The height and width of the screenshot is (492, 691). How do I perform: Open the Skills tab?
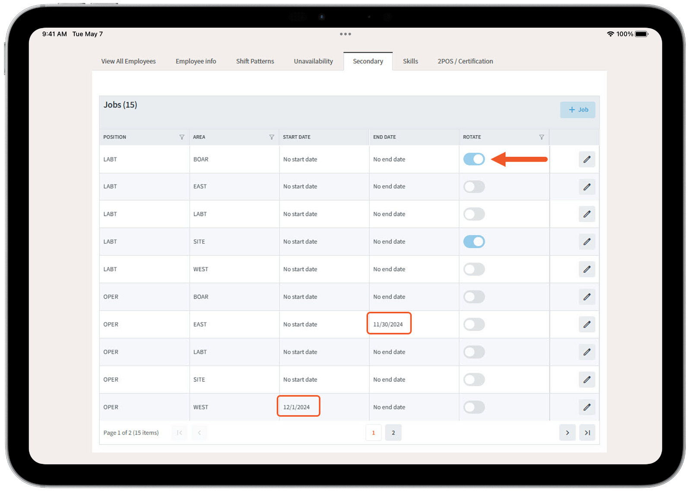[410, 61]
